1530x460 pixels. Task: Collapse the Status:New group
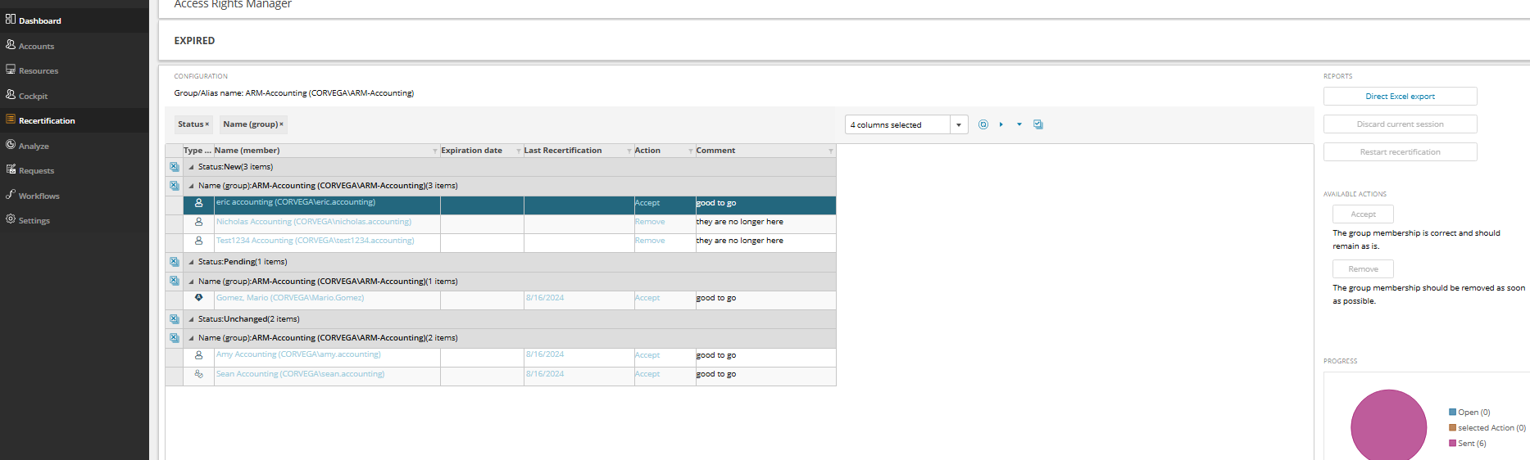[x=191, y=167]
